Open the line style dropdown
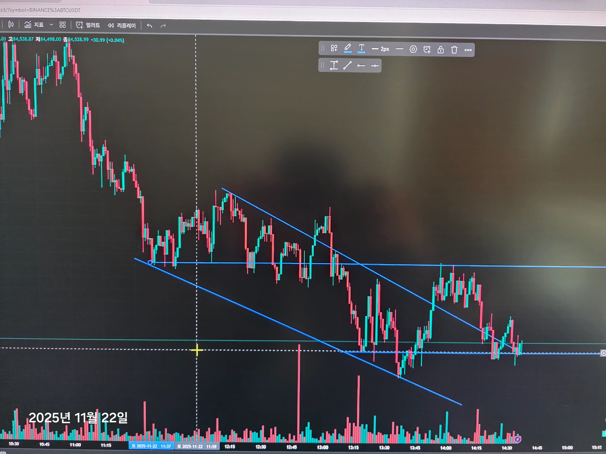The image size is (606, 454). tap(399, 49)
